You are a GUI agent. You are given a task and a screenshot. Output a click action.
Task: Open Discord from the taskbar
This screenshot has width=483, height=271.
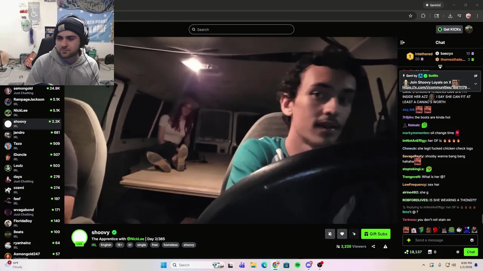(309, 265)
